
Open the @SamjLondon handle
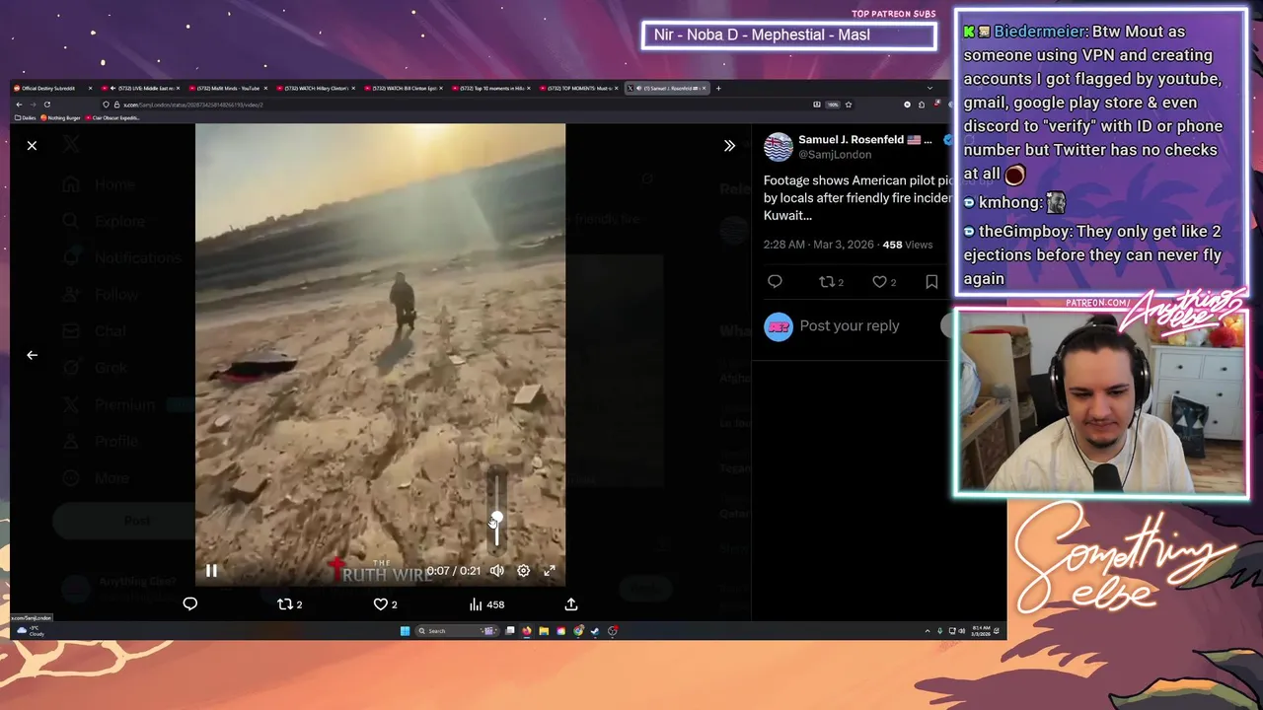[835, 155]
